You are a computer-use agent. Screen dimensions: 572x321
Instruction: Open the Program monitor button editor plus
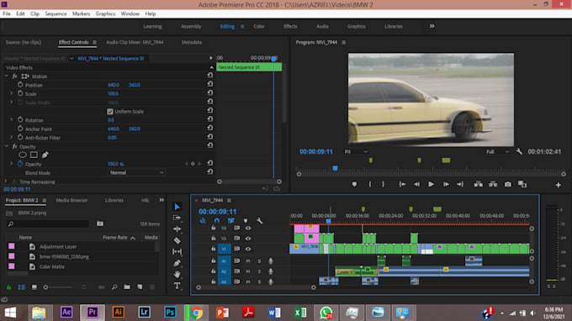pos(559,185)
